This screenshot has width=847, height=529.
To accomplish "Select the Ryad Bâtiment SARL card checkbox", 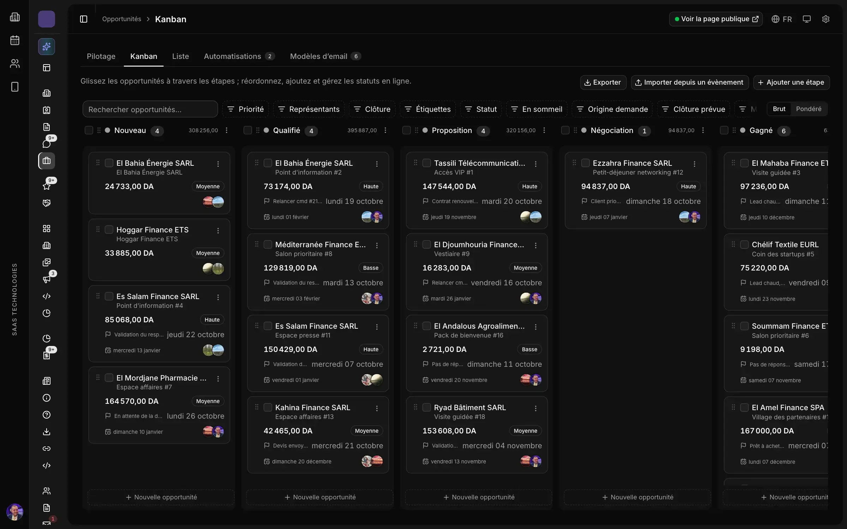I will [x=427, y=407].
